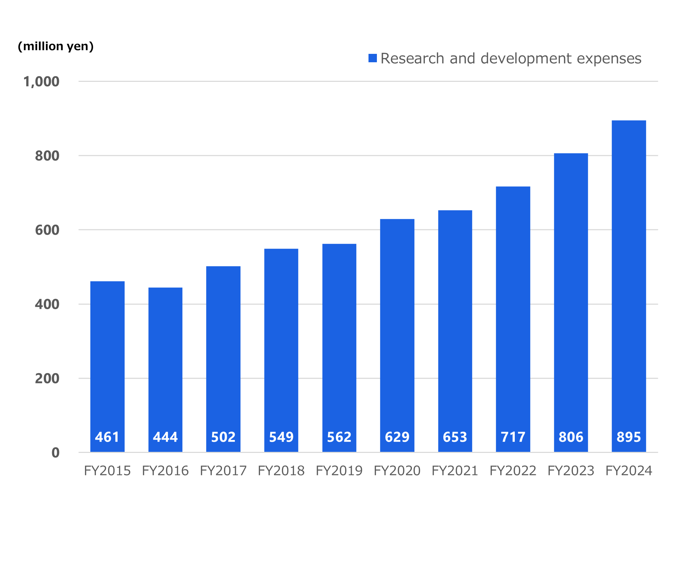Image resolution: width=695 pixels, height=583 pixels.
Task: Click the '895' data value label
Action: click(629, 437)
